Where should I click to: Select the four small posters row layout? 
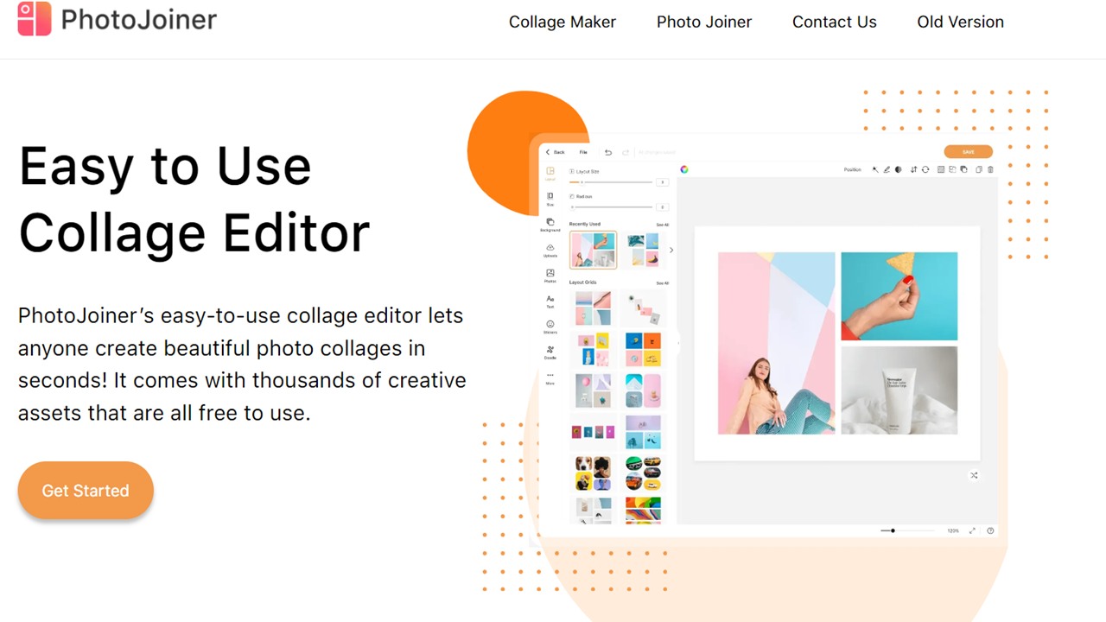[594, 431]
